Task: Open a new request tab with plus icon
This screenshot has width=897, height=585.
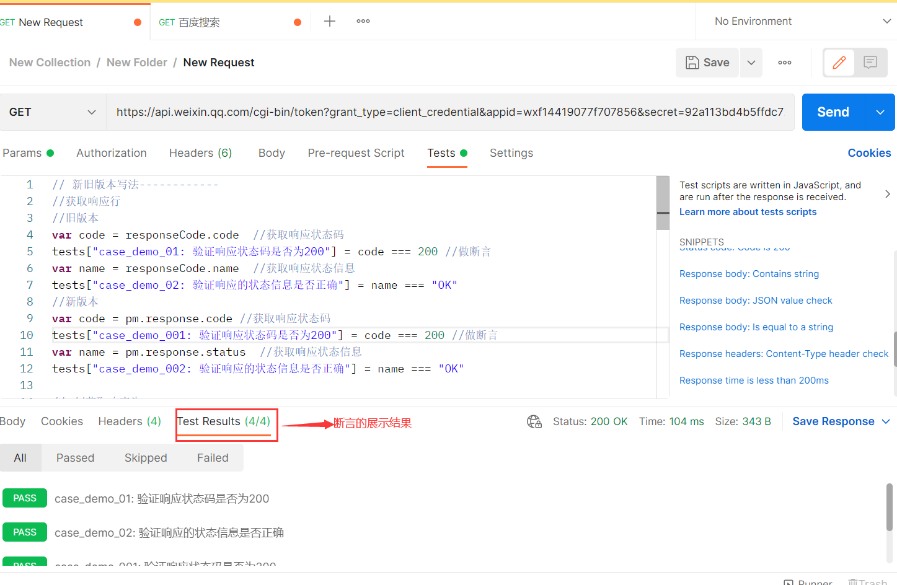Action: pos(330,21)
